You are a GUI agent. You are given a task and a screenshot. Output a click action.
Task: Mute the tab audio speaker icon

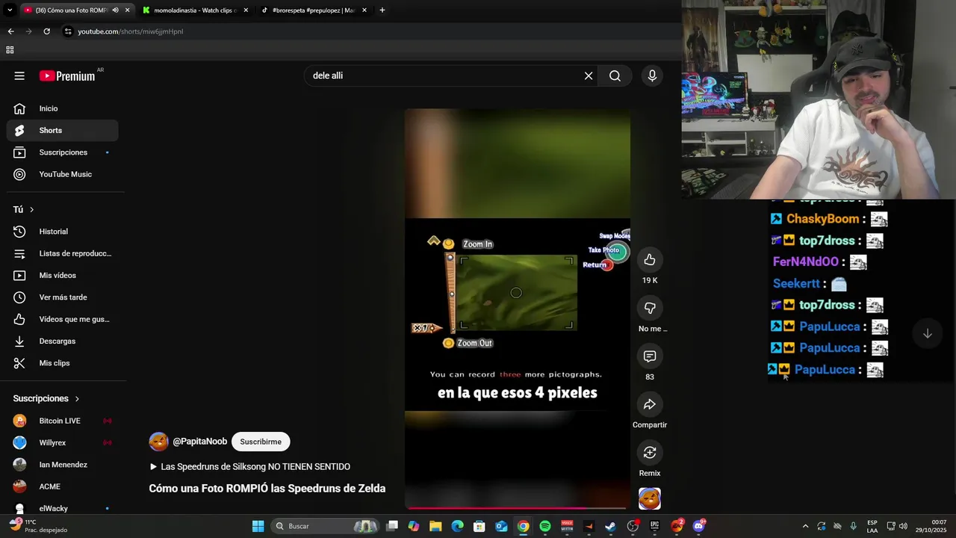click(115, 10)
